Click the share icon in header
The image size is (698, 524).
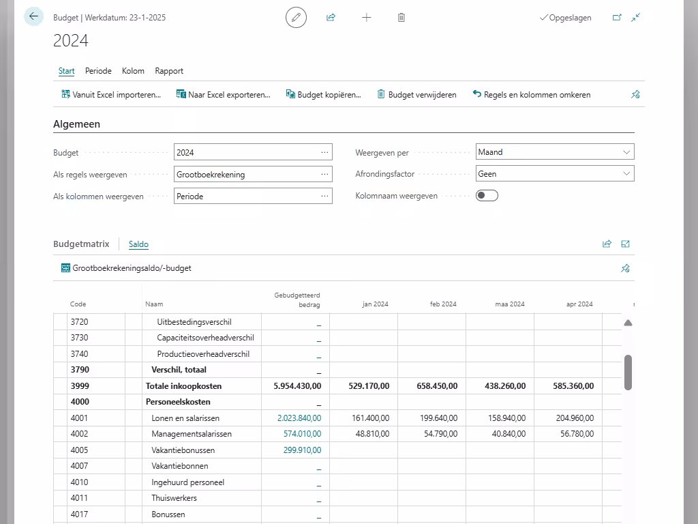point(331,18)
